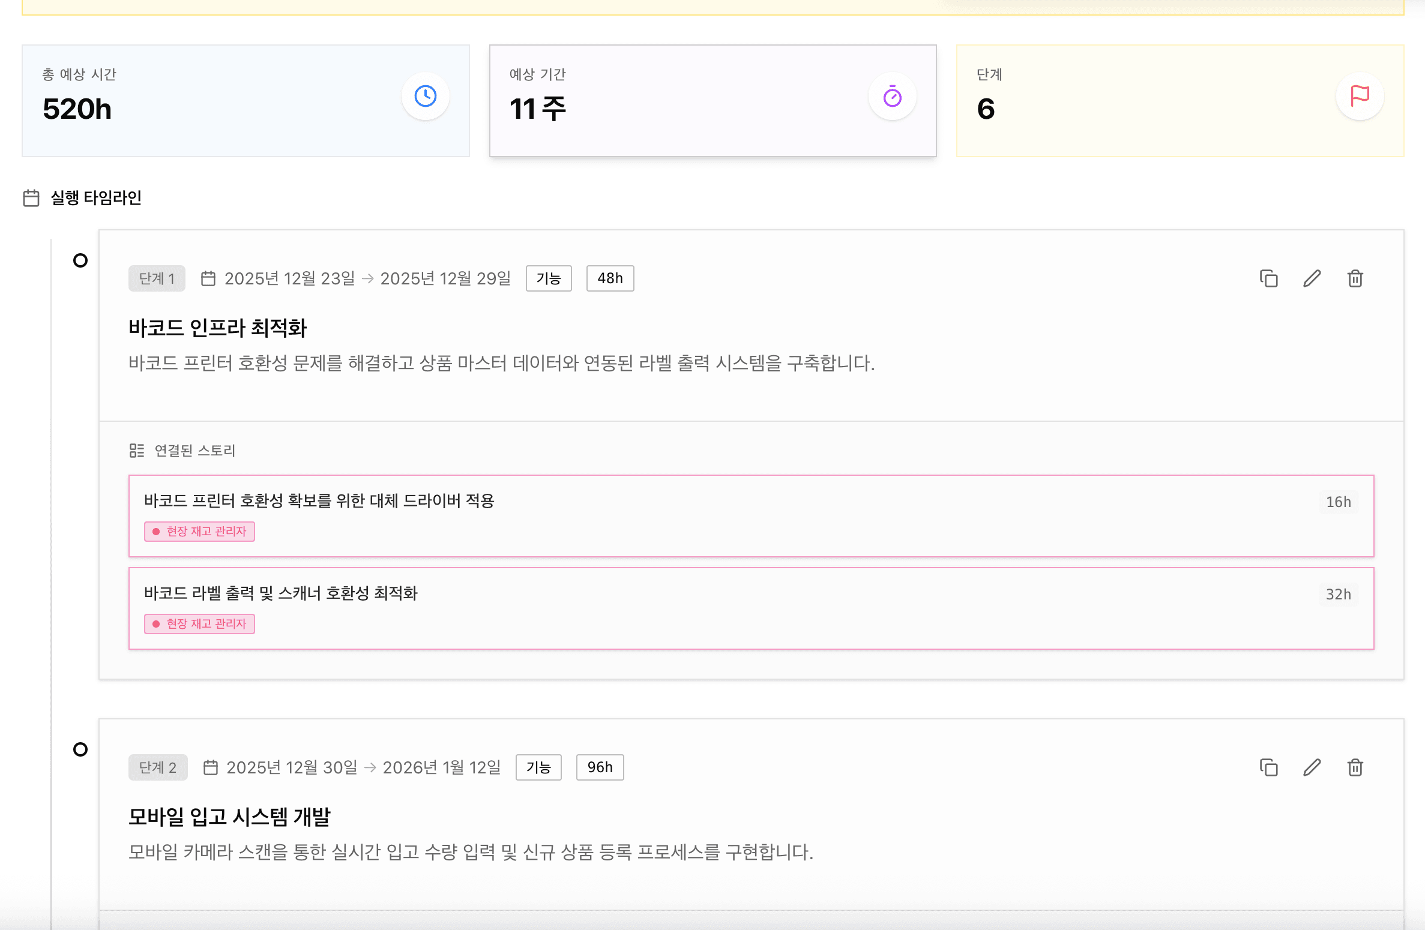This screenshot has height=930, width=1425.
Task: Open the 바코드 프린터 호환성 story card
Action: [x=750, y=515]
